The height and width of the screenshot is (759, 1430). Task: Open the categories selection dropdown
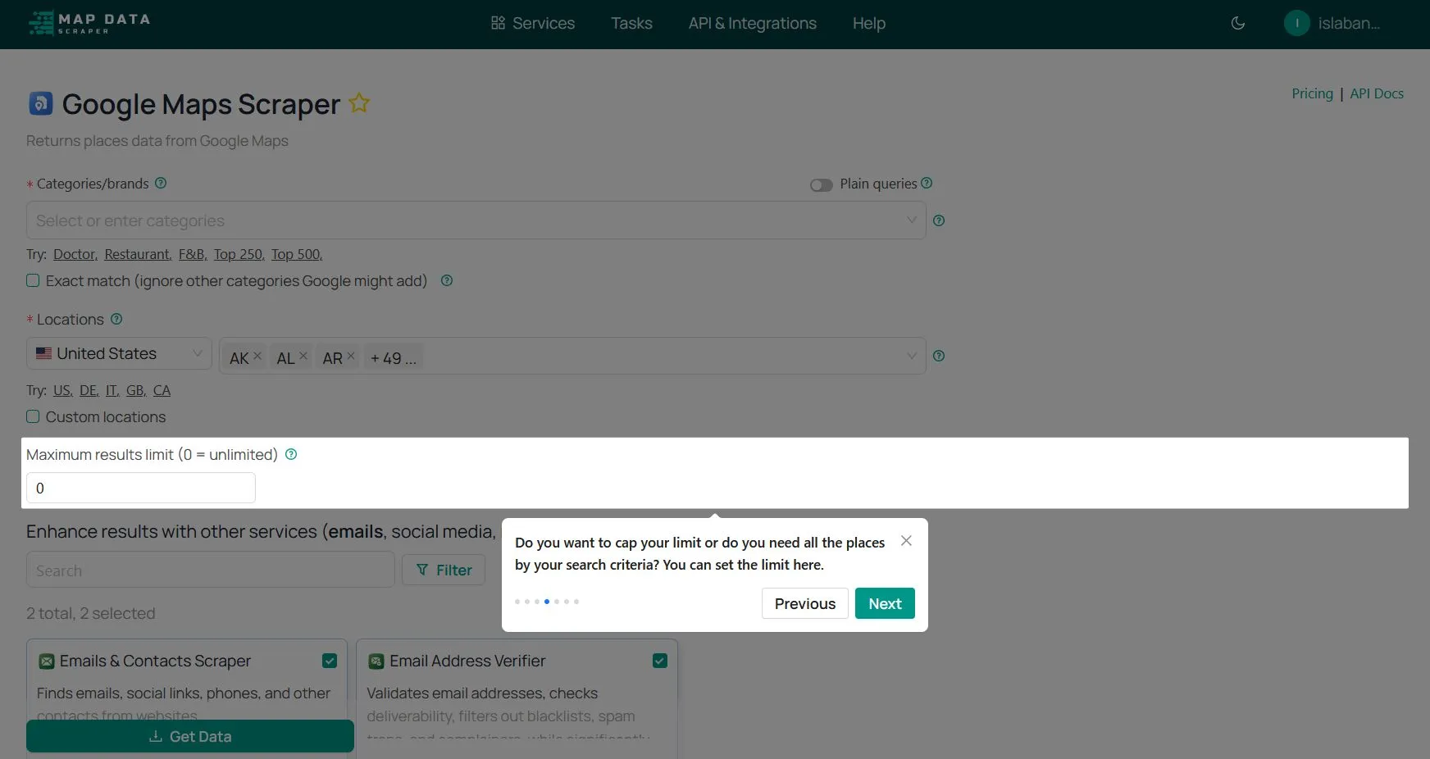[476, 220]
